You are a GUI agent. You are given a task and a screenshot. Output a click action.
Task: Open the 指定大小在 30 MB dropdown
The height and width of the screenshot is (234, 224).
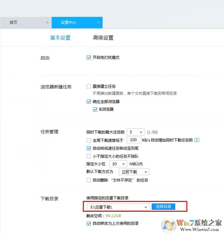point(118,164)
